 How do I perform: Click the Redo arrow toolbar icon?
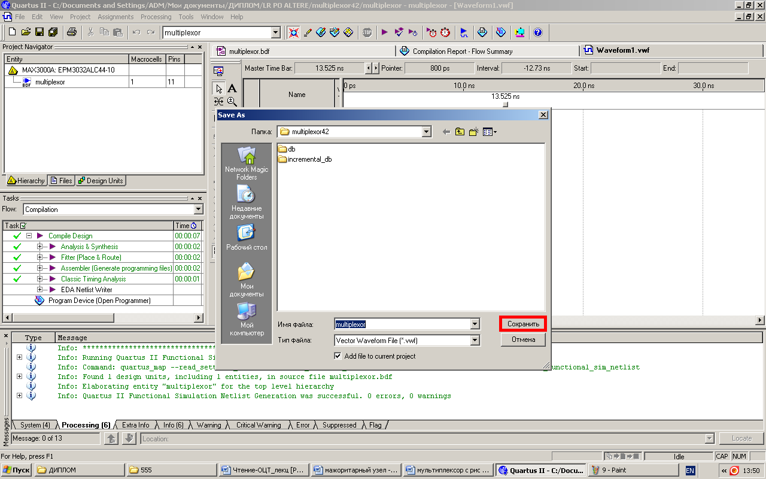pyautogui.click(x=150, y=32)
